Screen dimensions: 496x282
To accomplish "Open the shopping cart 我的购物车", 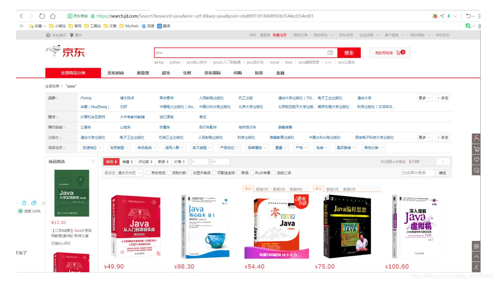I will click(390, 53).
